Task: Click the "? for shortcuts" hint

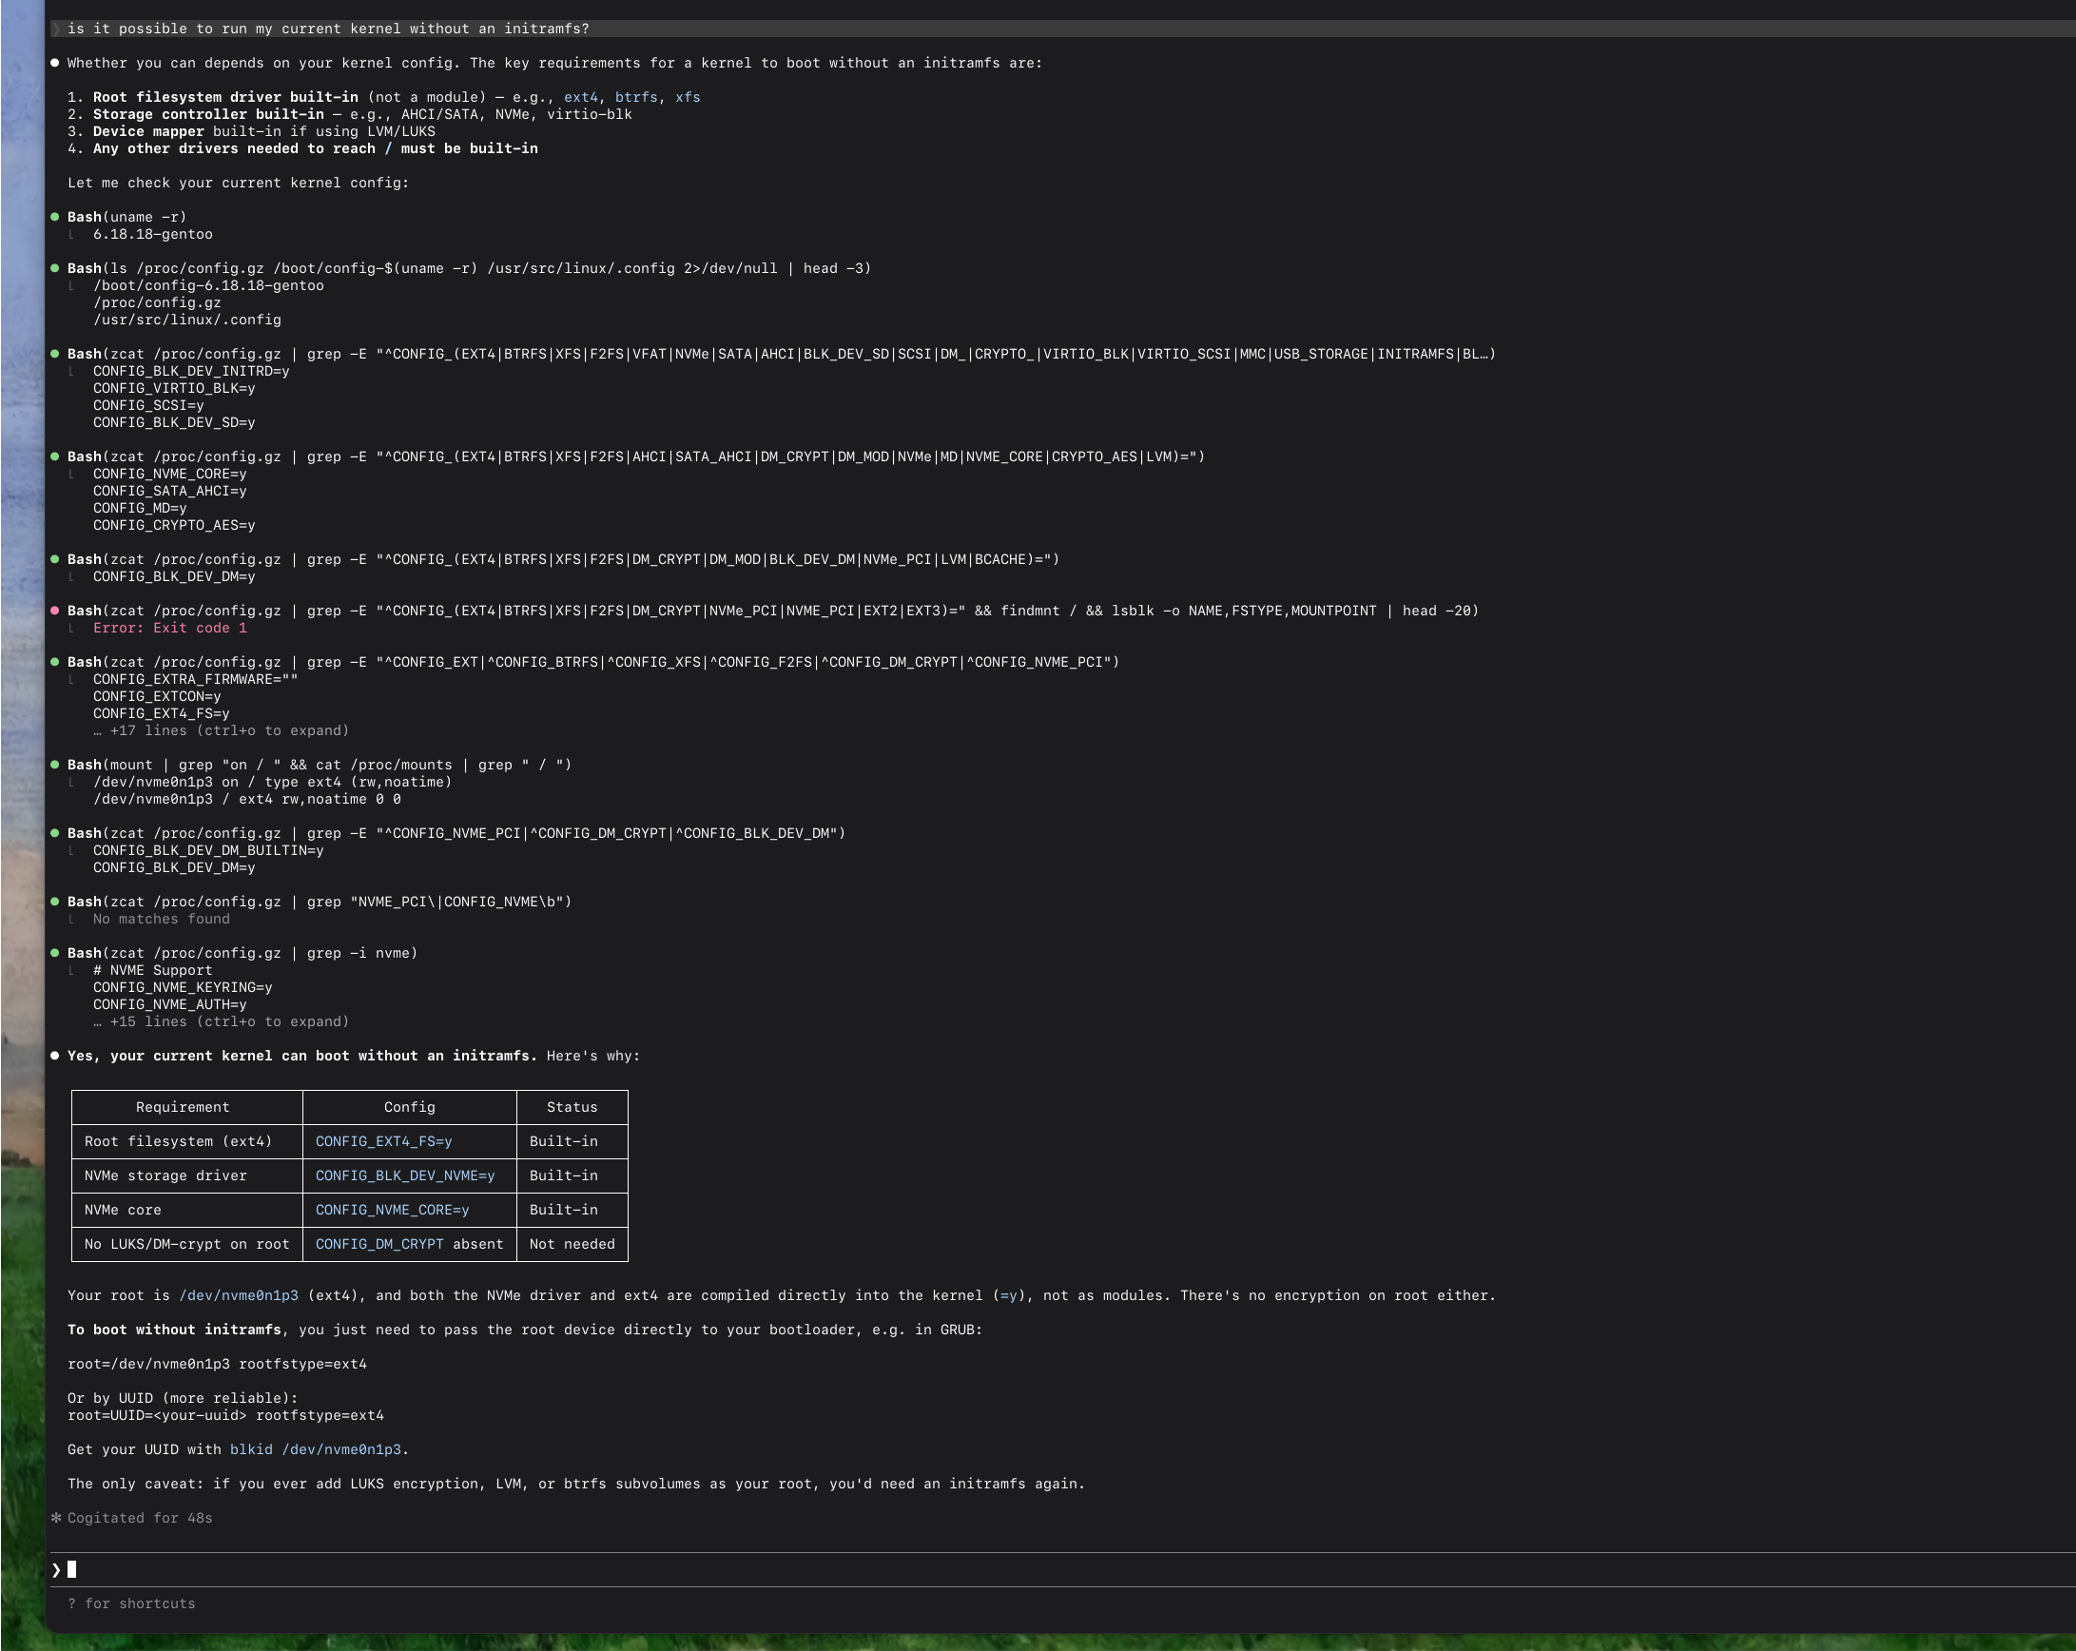Action: pyautogui.click(x=131, y=1602)
